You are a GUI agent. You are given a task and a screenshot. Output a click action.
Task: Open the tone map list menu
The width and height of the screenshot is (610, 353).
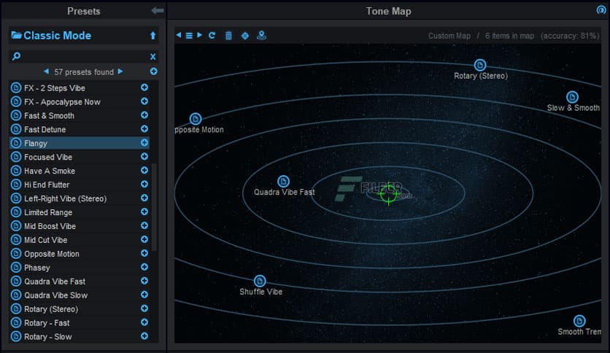tap(189, 36)
